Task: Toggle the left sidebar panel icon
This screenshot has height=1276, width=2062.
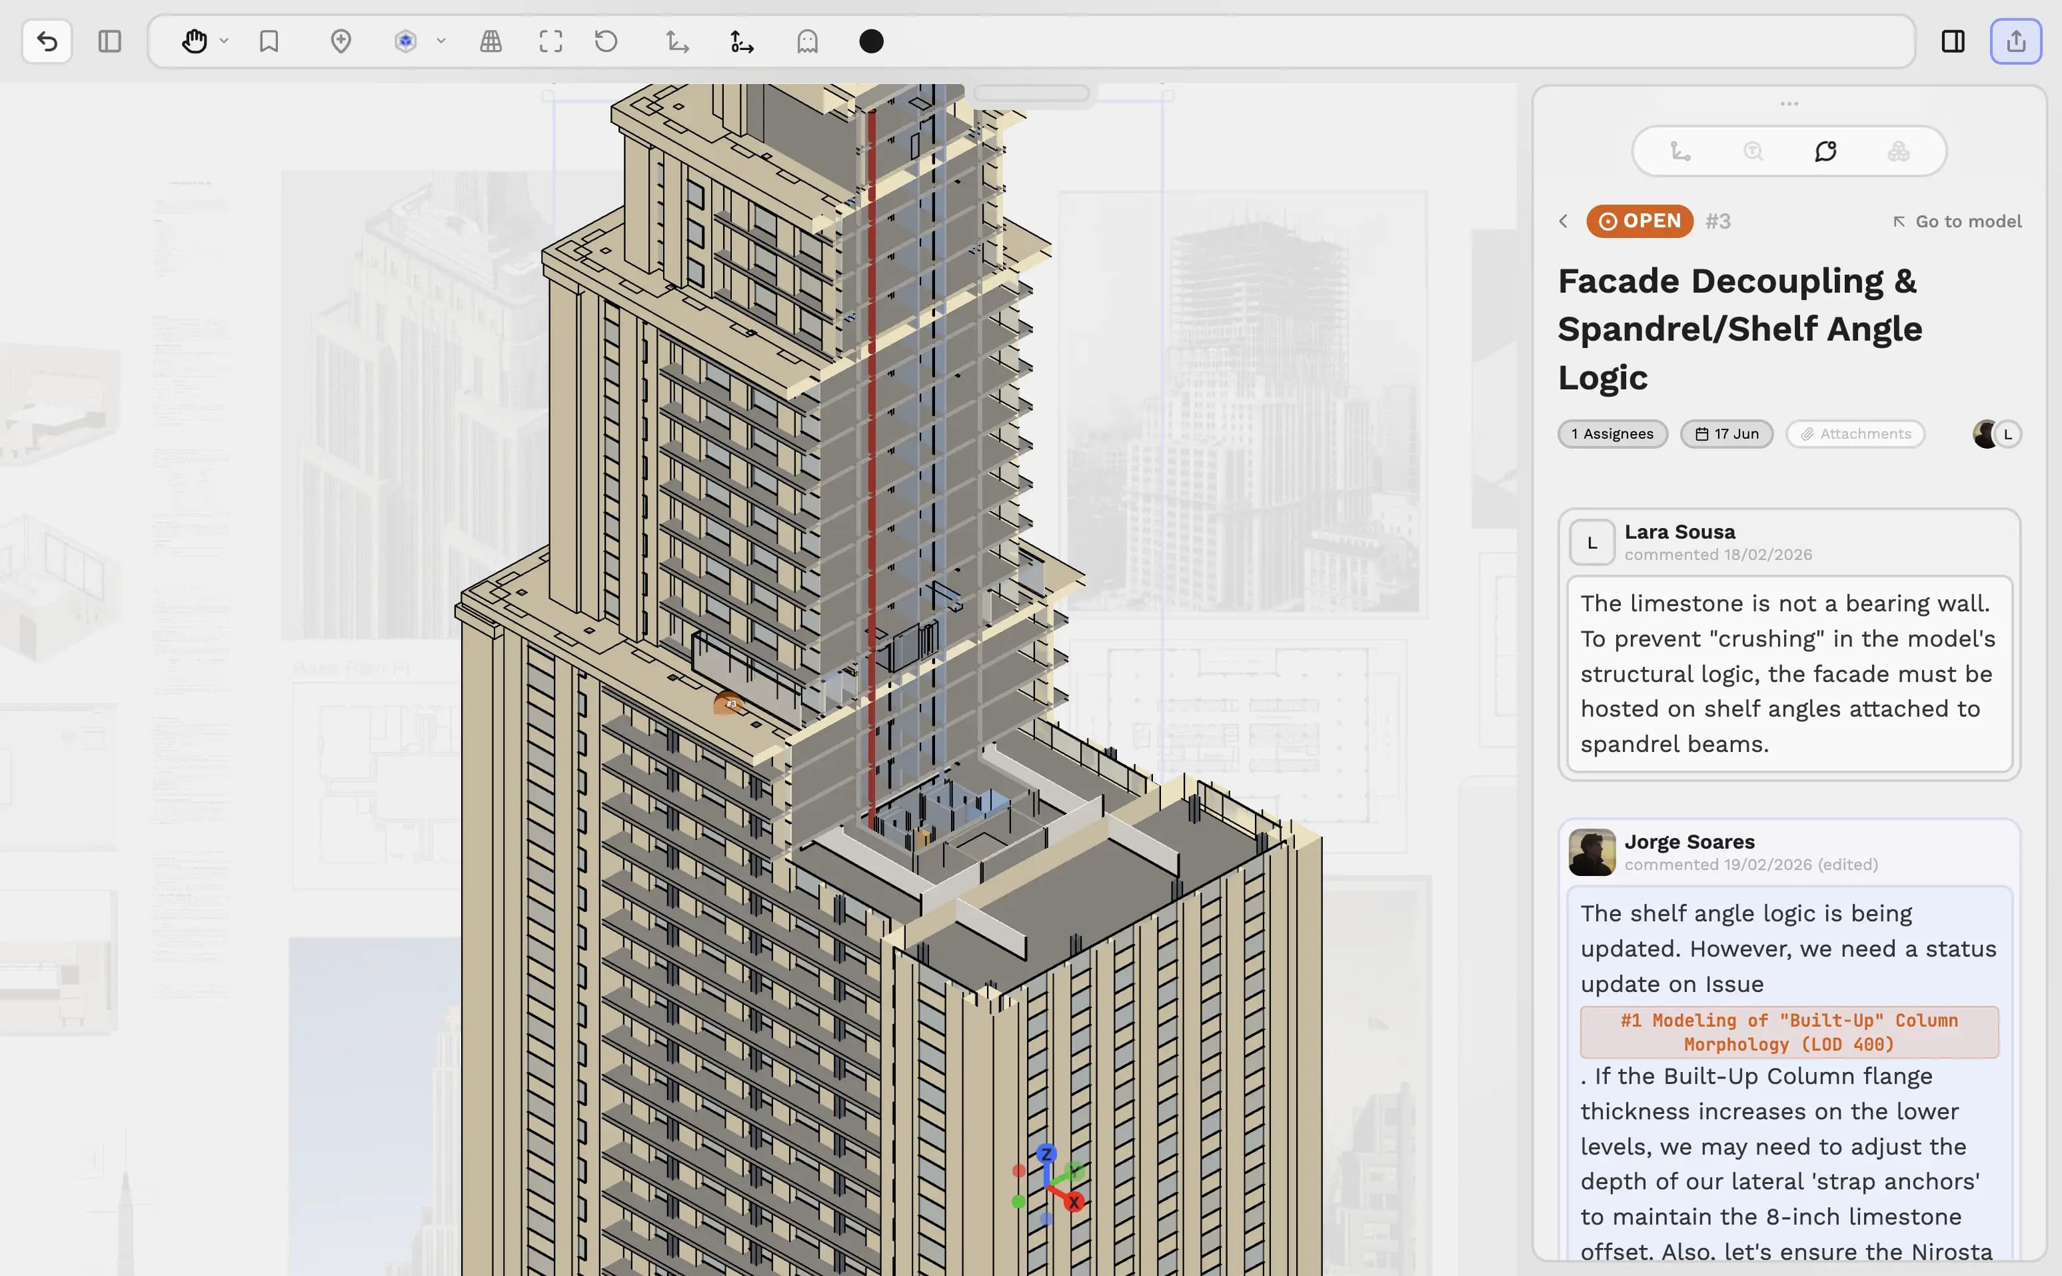Action: pos(110,41)
